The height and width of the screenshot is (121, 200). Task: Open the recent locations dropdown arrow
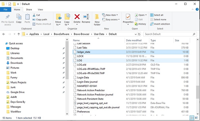coord(14,34)
